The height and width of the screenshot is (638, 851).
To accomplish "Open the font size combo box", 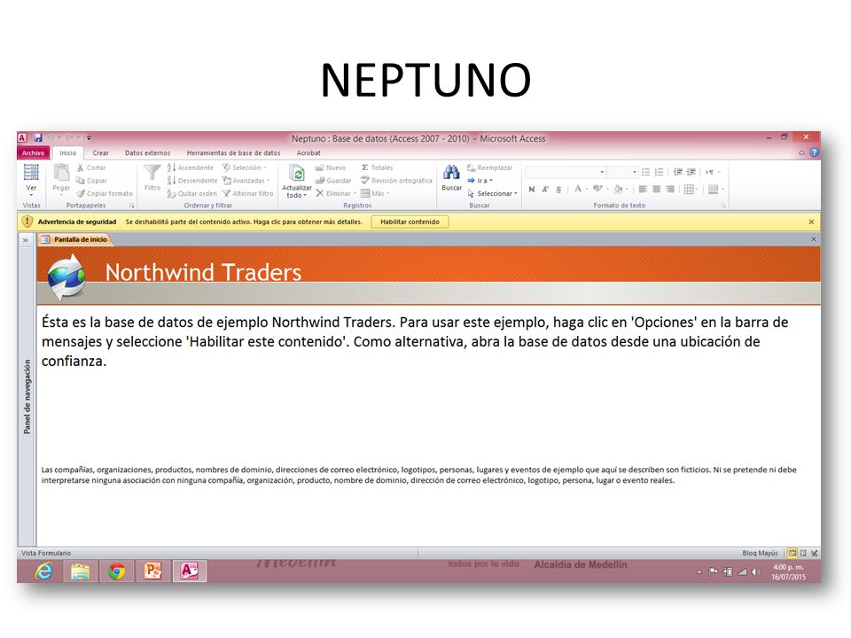I will (622, 172).
